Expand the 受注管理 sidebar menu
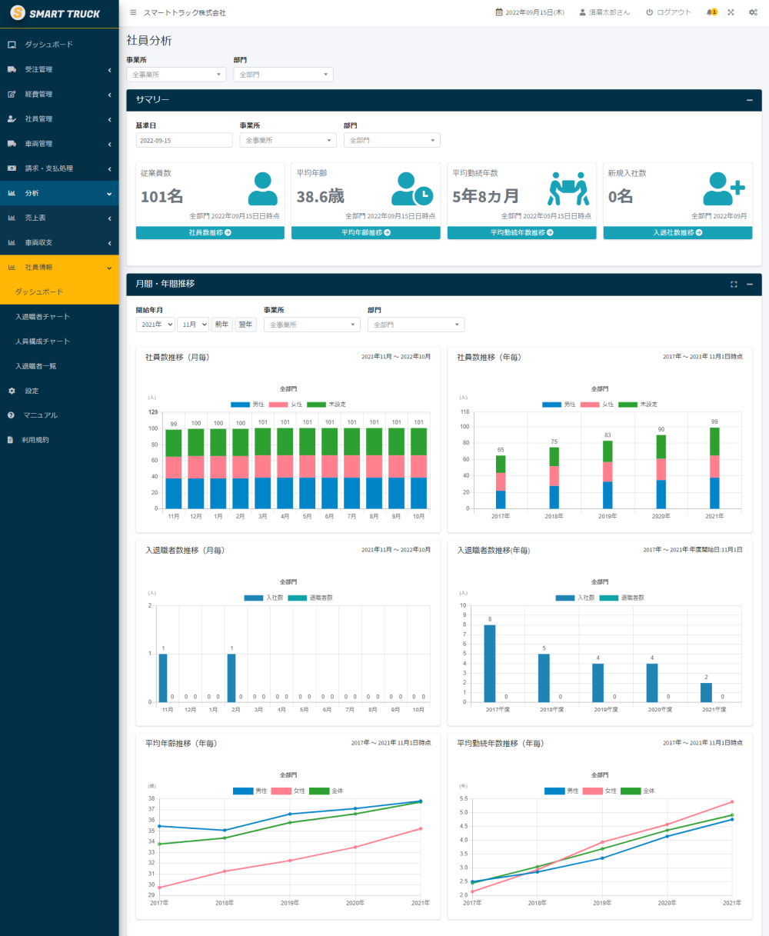Screen dimensions: 769x936 pyautogui.click(x=59, y=69)
